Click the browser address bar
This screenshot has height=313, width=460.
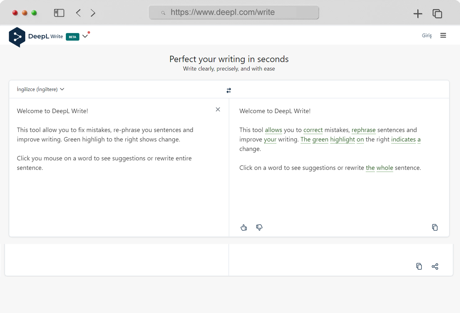(234, 12)
